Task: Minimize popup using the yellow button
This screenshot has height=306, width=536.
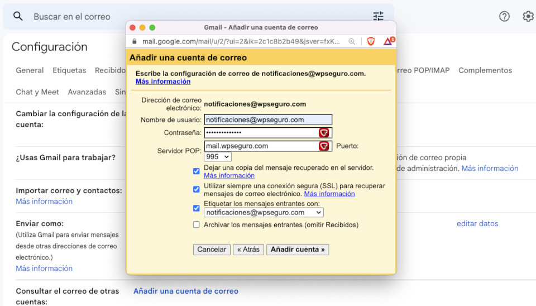Action: coord(142,27)
